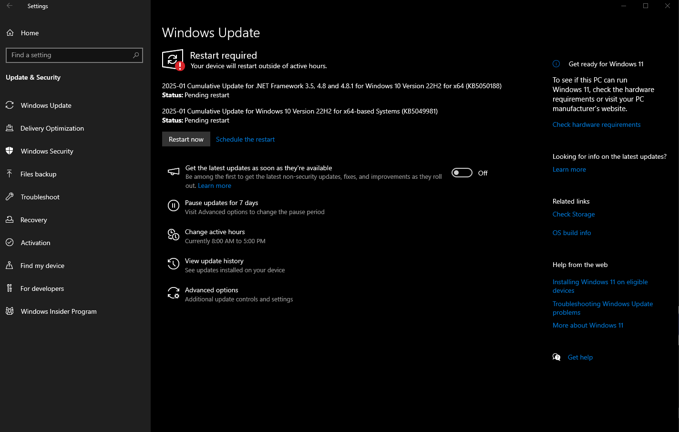Open OS build info link
The image size is (679, 432).
[572, 233]
